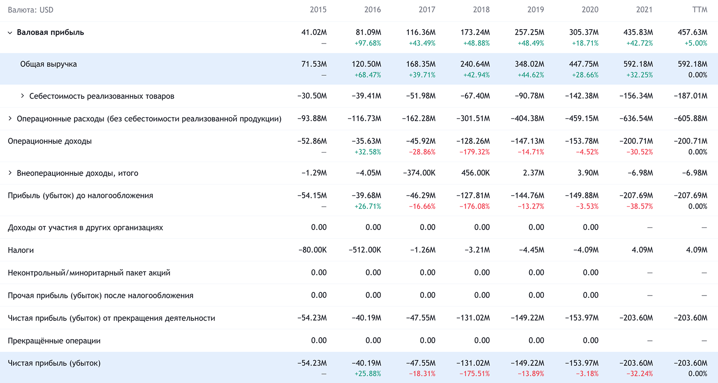Click operating expenses value −301.51M
Image resolution: width=718 pixels, height=383 pixels.
click(473, 118)
